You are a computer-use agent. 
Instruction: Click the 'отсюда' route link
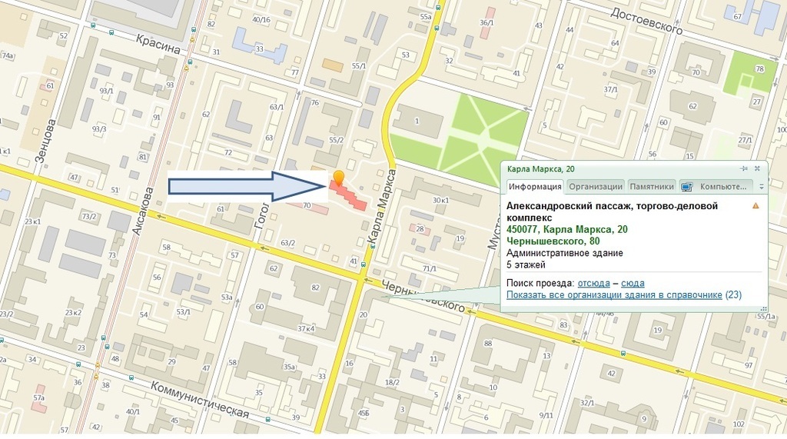point(593,283)
